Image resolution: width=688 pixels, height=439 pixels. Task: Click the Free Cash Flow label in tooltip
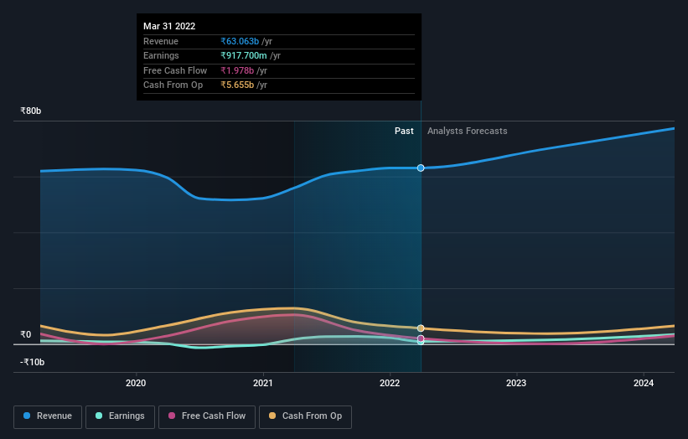click(175, 70)
